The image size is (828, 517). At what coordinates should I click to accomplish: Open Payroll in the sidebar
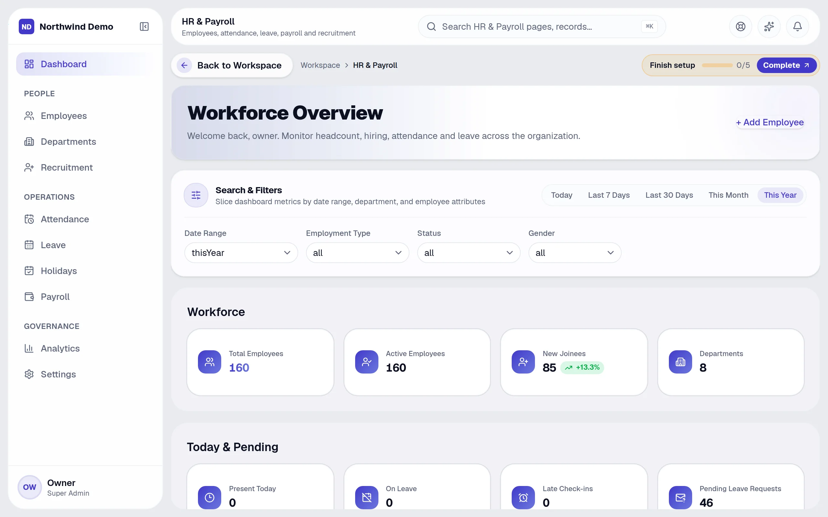click(85, 296)
